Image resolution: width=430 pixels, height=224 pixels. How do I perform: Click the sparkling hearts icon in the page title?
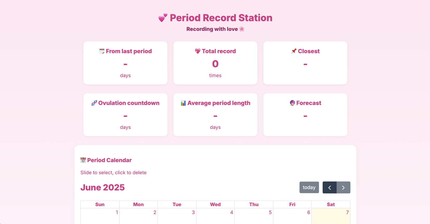(162, 18)
